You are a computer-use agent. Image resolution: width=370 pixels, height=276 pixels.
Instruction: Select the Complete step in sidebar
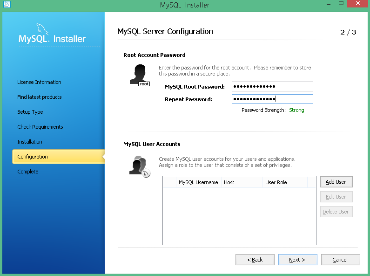tap(28, 172)
